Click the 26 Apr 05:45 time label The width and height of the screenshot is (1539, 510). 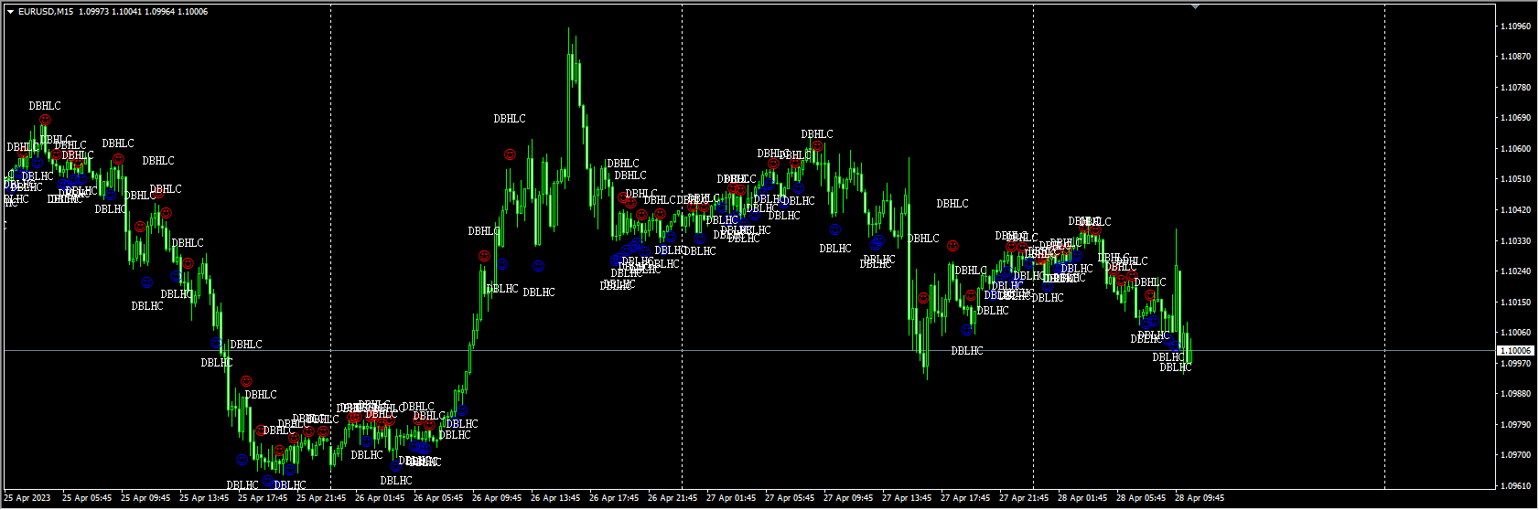(x=438, y=498)
